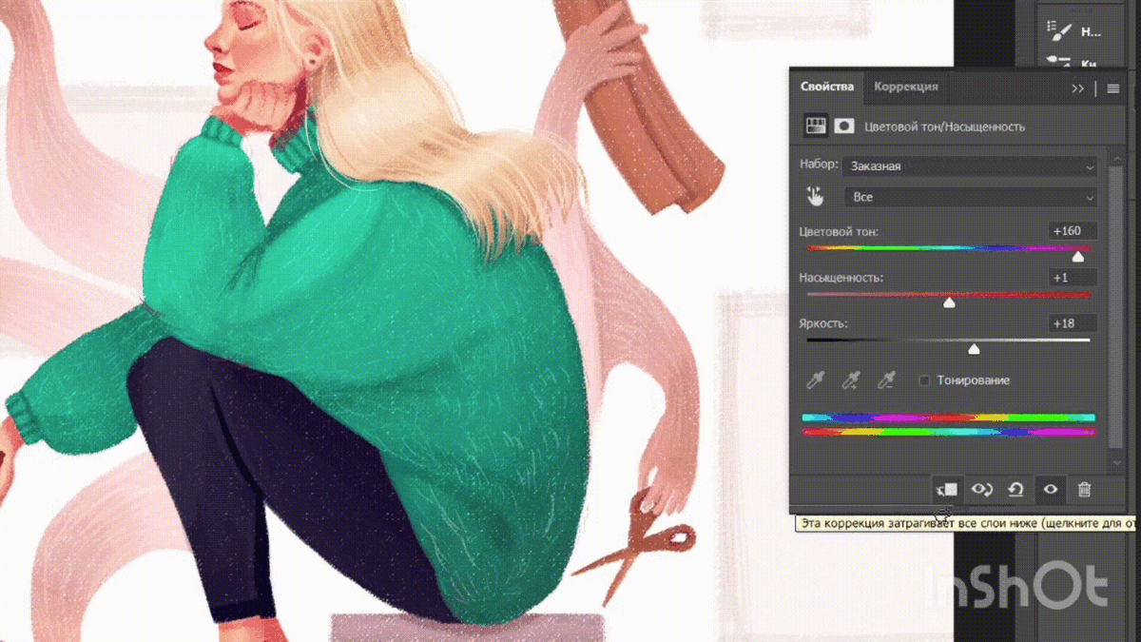
Task: Clip the adjustment to the layer below
Action: coord(947,489)
